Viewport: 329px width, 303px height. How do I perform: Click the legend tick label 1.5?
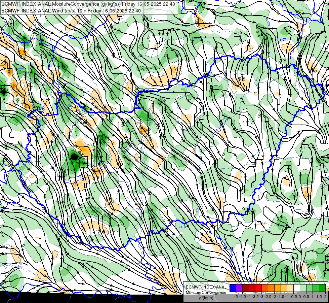click(319, 297)
